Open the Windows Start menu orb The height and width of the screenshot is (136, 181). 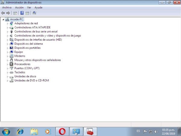click(6, 131)
